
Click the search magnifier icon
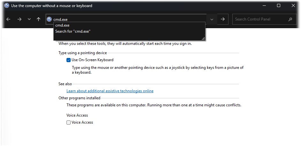pos(290,19)
